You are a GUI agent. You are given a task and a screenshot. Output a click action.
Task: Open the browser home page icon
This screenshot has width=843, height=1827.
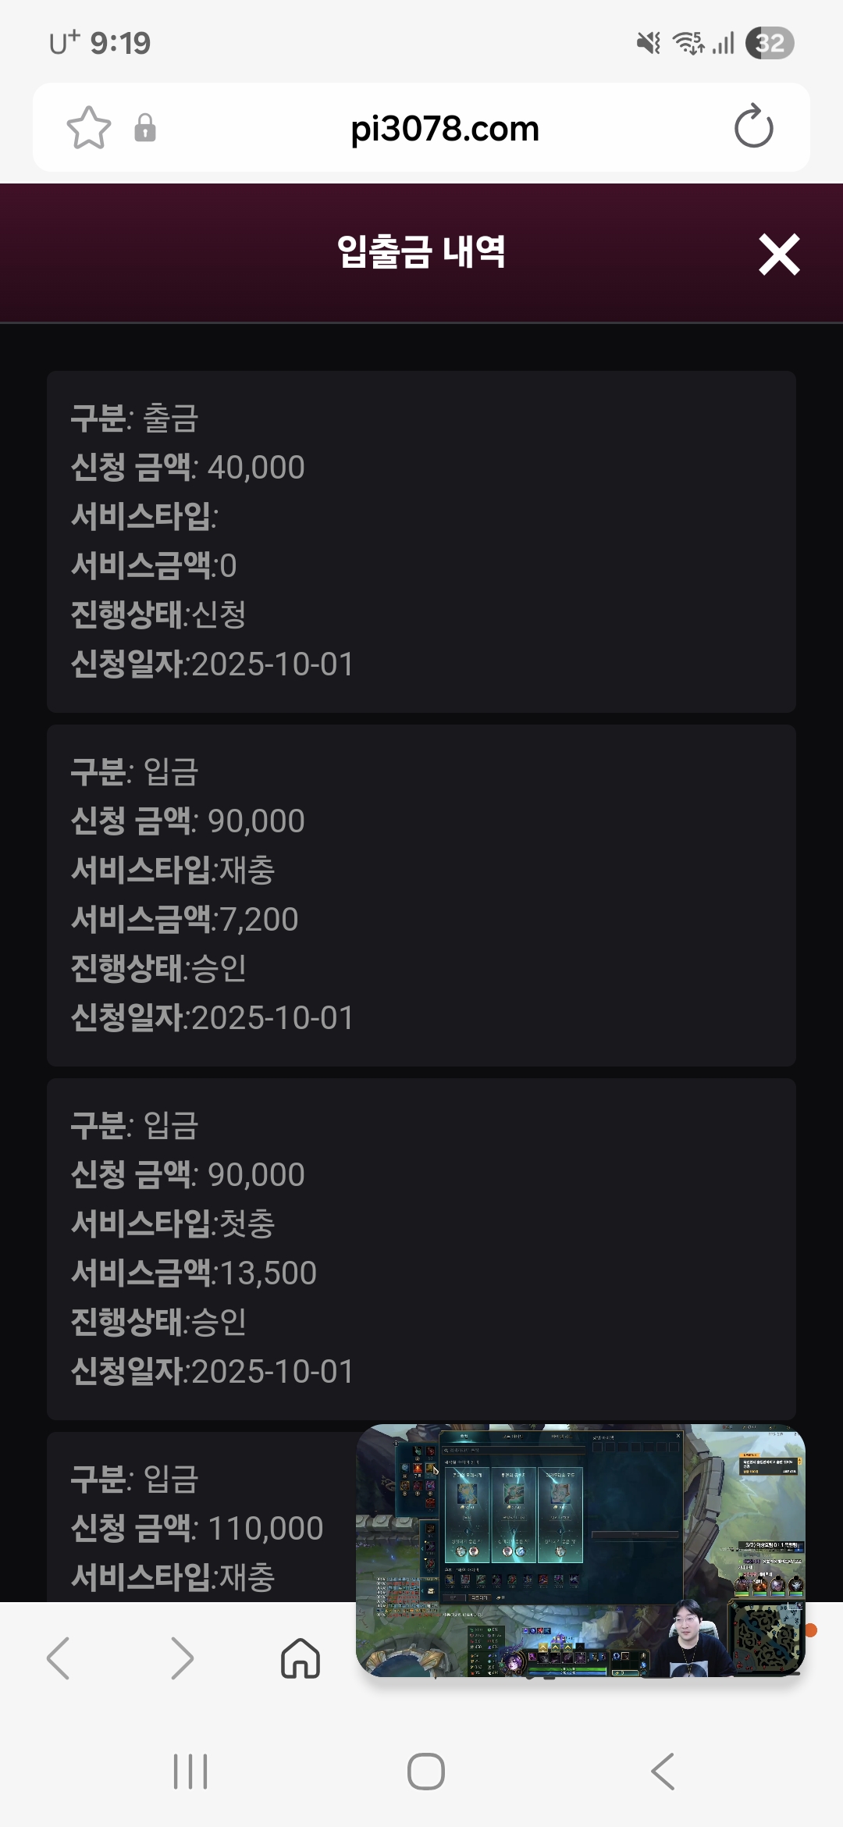(301, 1658)
